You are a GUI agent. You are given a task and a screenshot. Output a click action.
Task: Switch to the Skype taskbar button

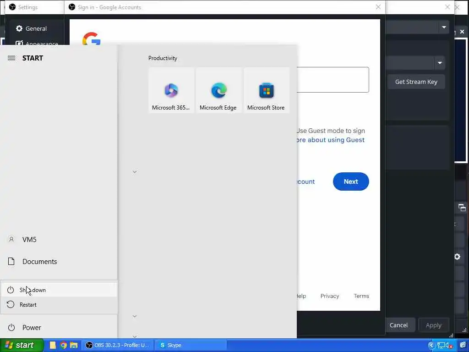point(191,345)
